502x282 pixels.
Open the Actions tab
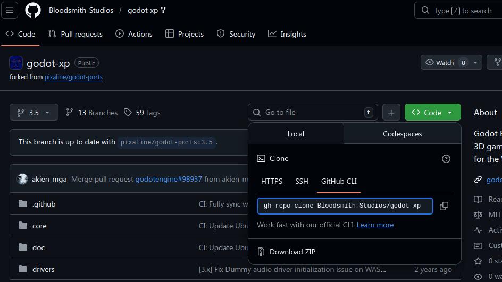134,34
